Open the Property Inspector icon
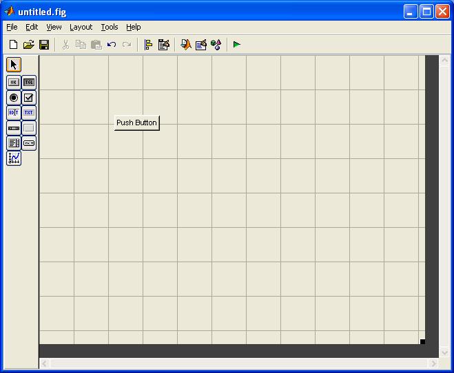Image resolution: width=454 pixels, height=373 pixels. point(201,45)
